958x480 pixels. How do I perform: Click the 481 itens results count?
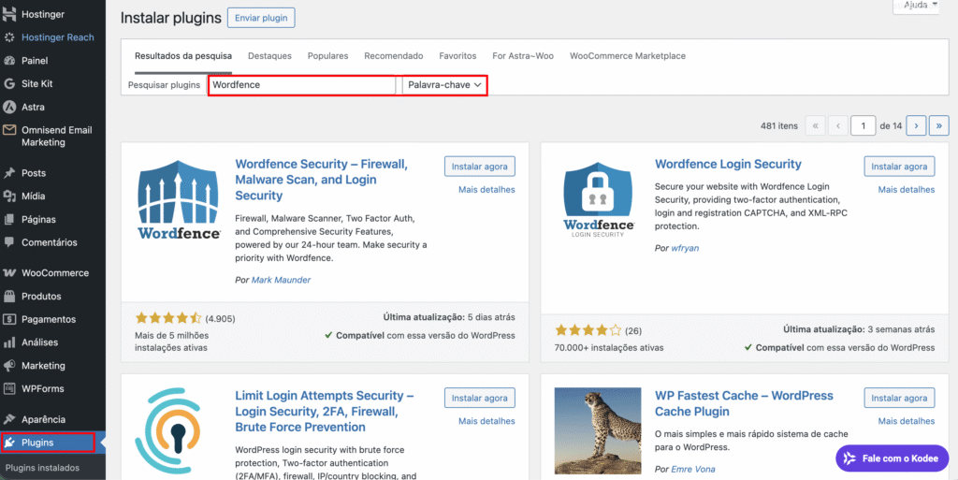click(x=779, y=125)
